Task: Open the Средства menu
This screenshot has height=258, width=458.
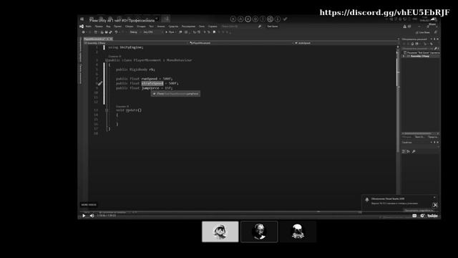Action: point(173,27)
